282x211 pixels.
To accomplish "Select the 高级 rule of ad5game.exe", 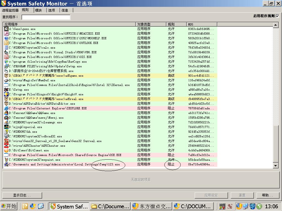I will 171,76.
